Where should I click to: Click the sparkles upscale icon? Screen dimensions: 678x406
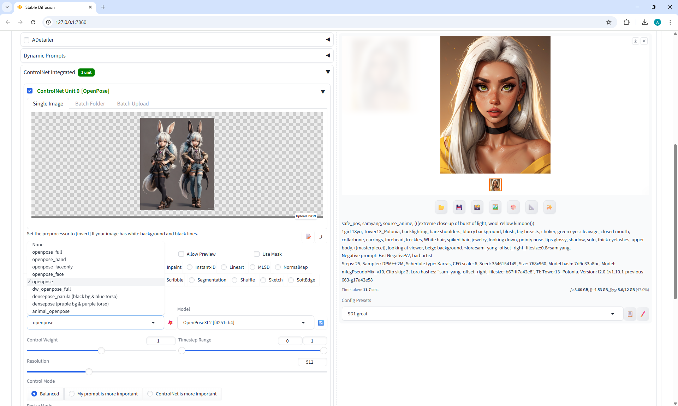pyautogui.click(x=549, y=207)
